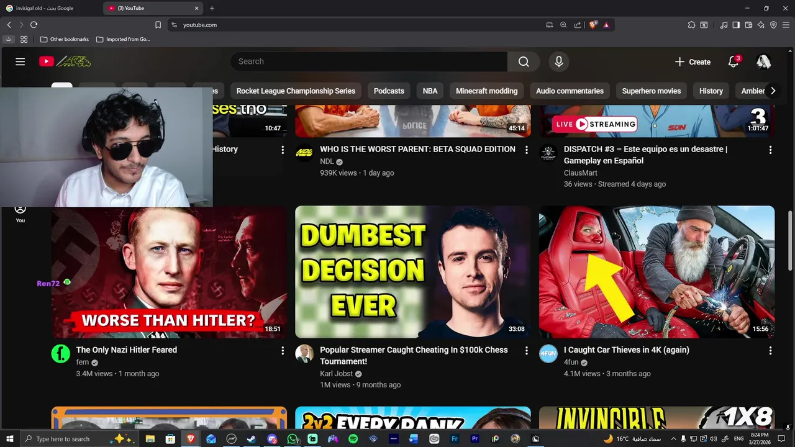795x447 pixels.
Task: Select Rocket League Championship Series chip
Action: click(x=296, y=91)
